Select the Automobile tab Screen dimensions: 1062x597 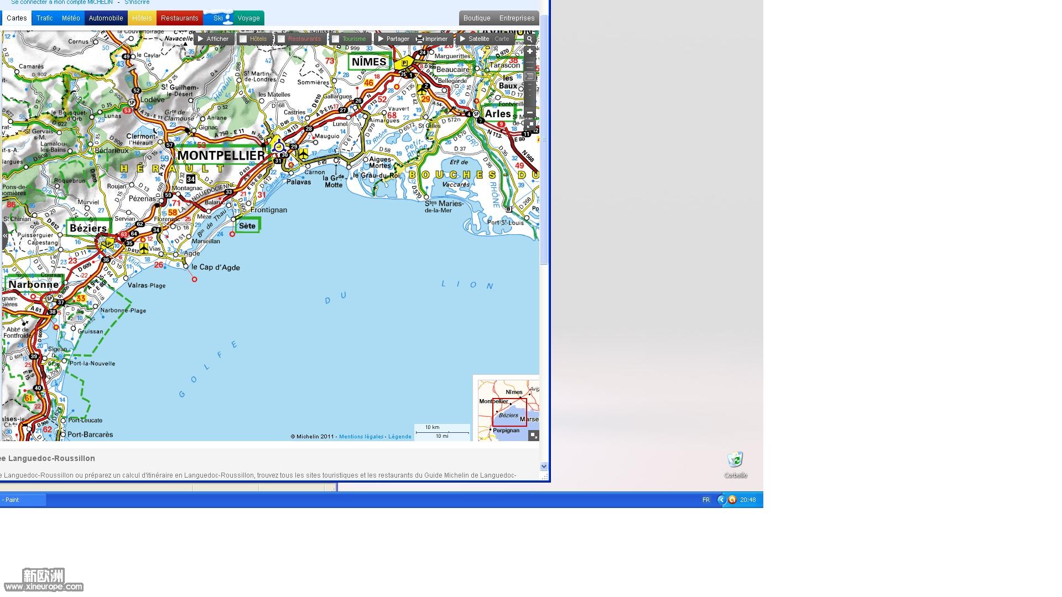coord(106,18)
